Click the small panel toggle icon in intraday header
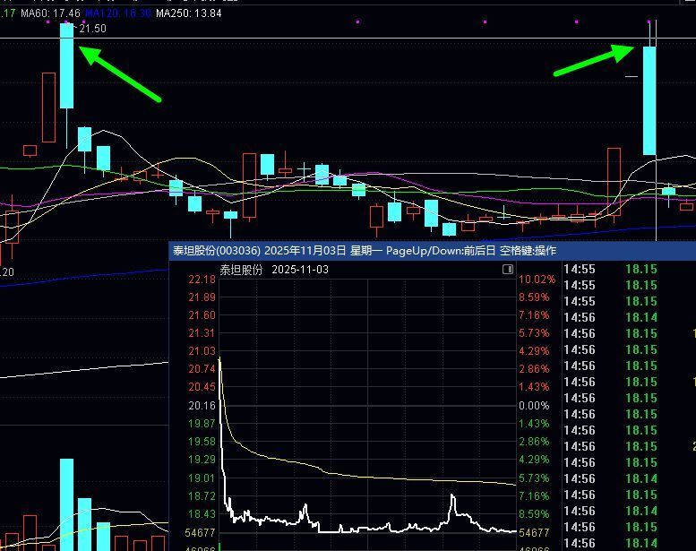This screenshot has width=696, height=551. click(x=508, y=270)
